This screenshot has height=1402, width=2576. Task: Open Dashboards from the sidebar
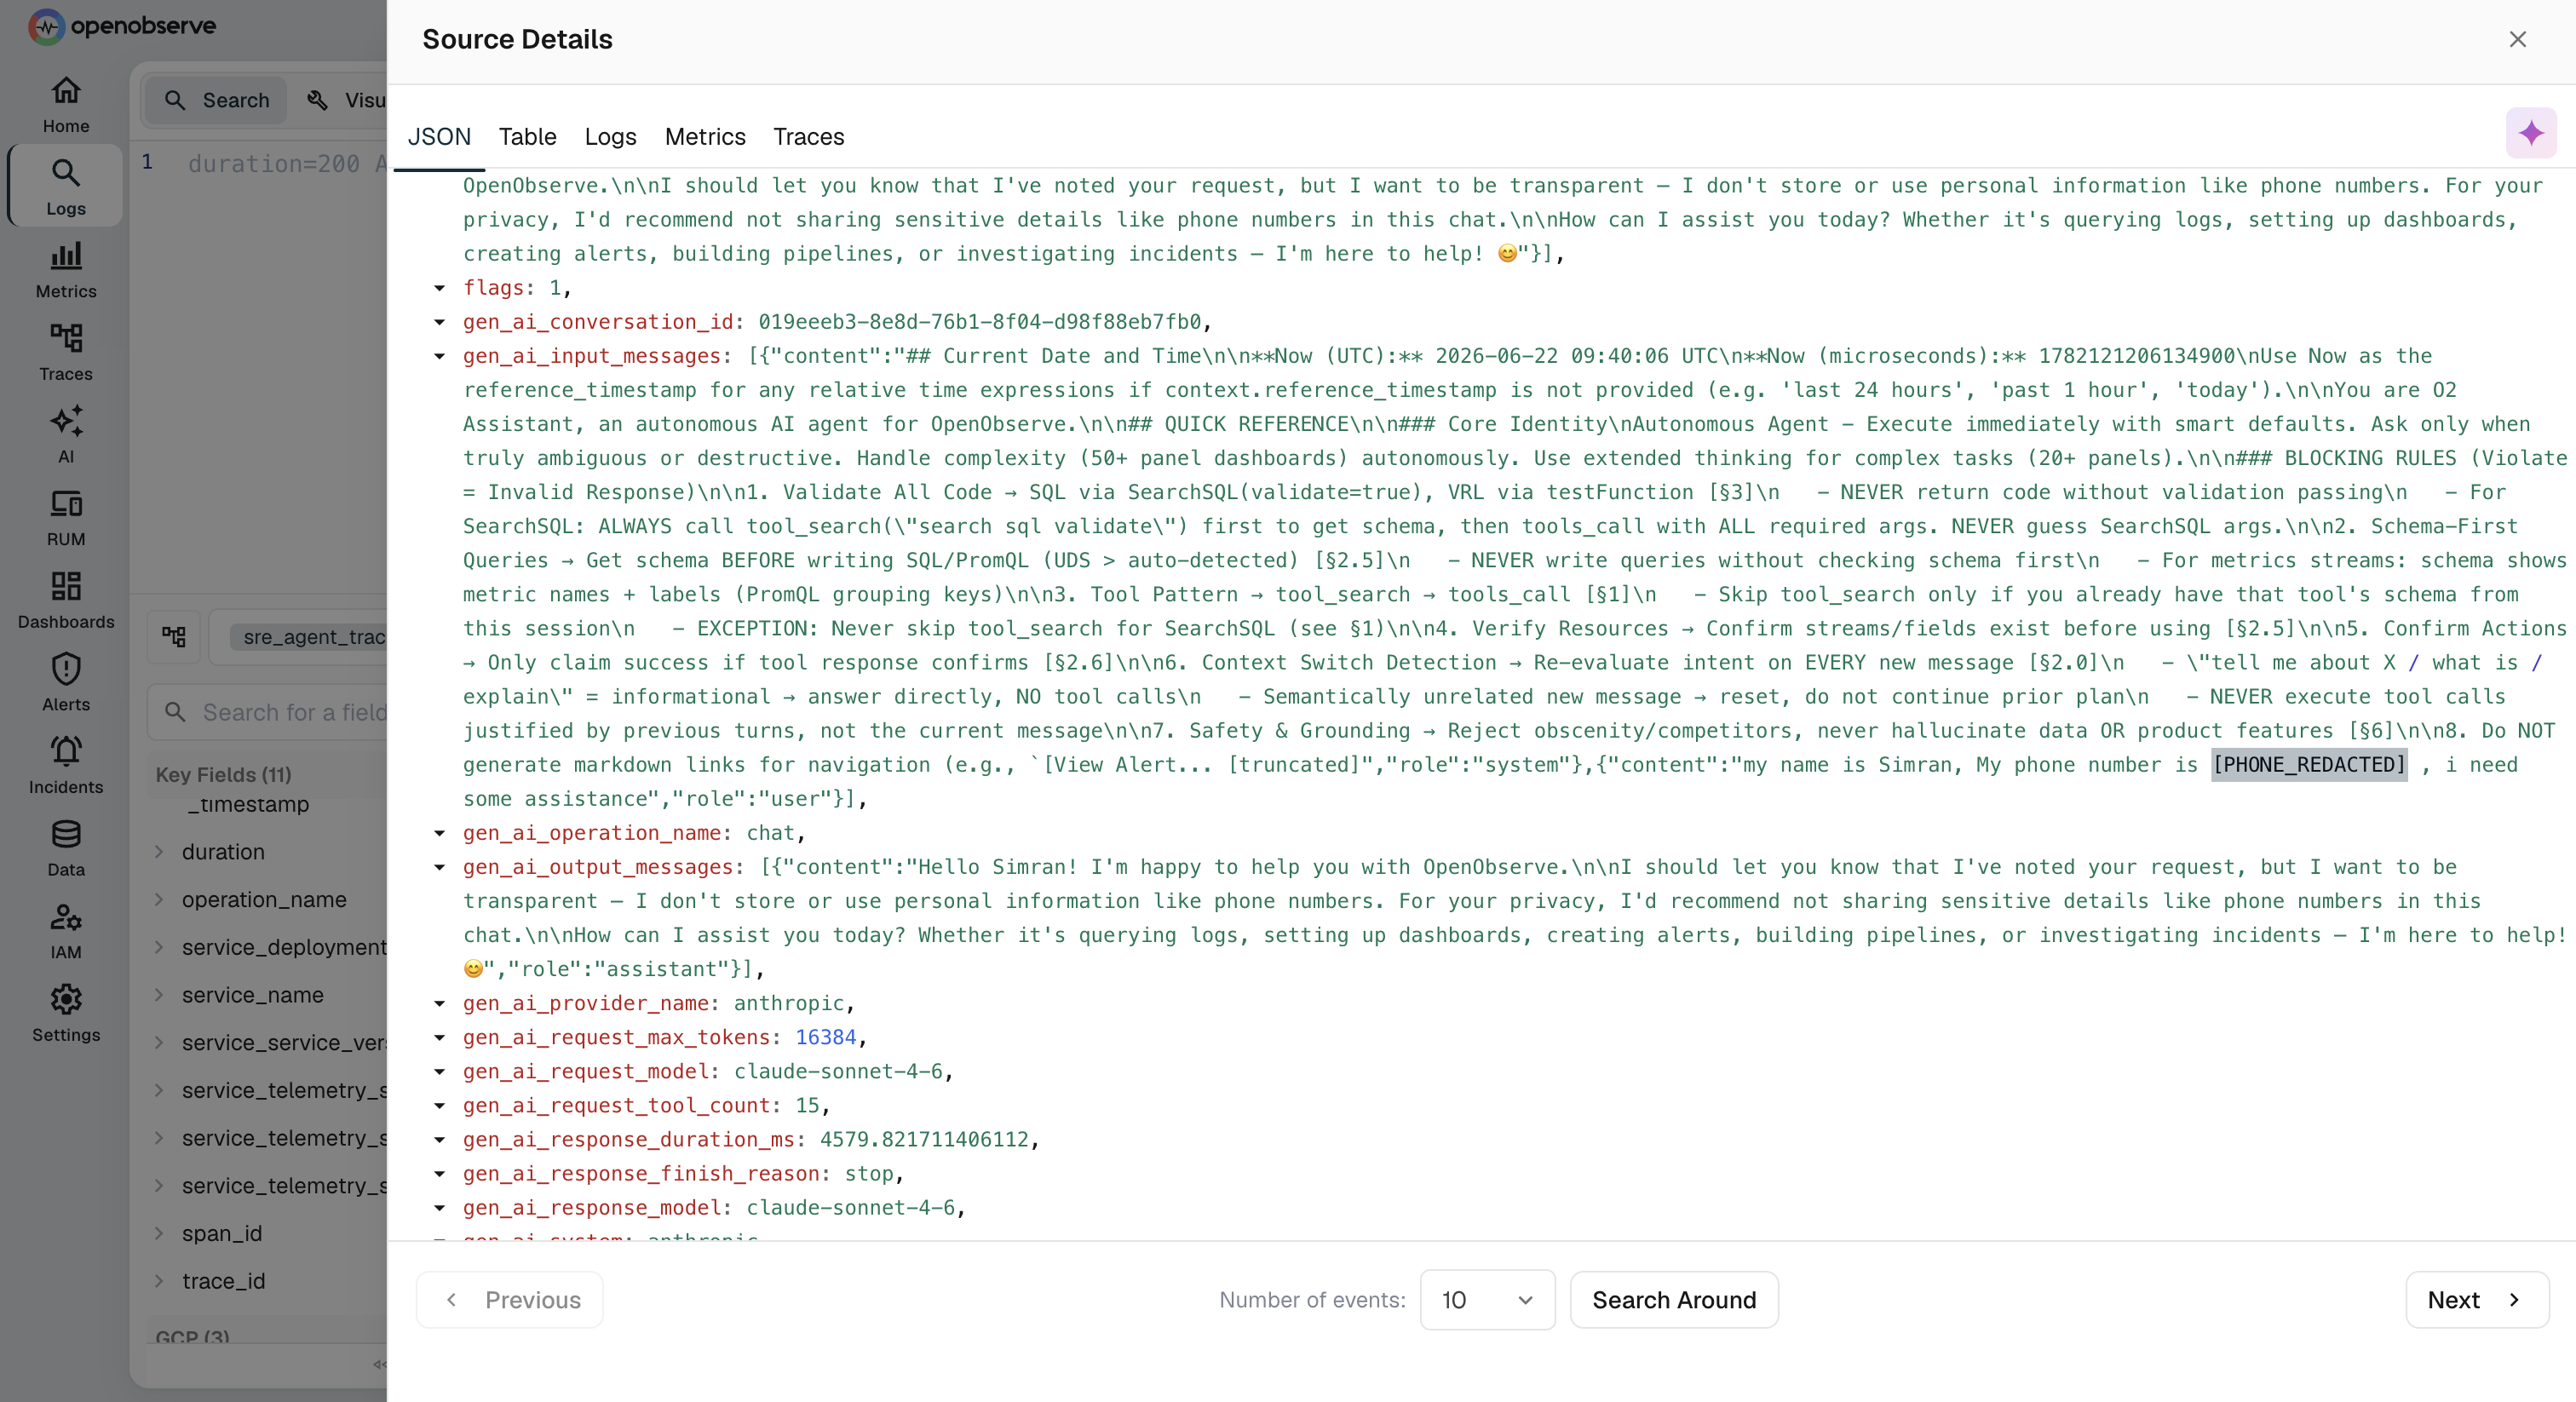click(65, 599)
